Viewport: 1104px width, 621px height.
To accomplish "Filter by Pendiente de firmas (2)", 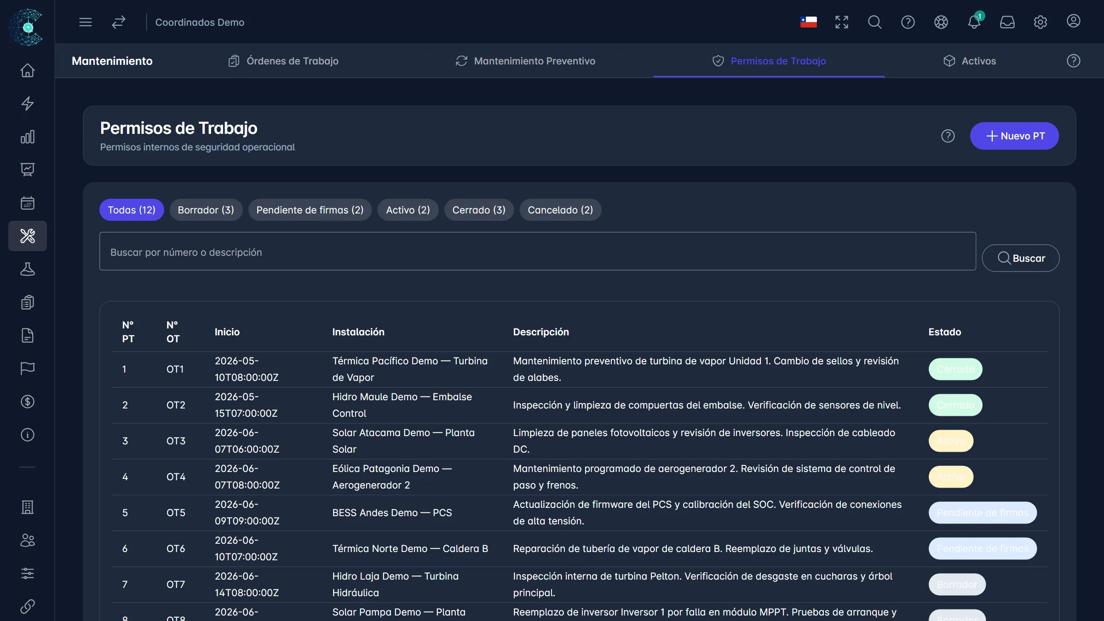I will point(310,210).
